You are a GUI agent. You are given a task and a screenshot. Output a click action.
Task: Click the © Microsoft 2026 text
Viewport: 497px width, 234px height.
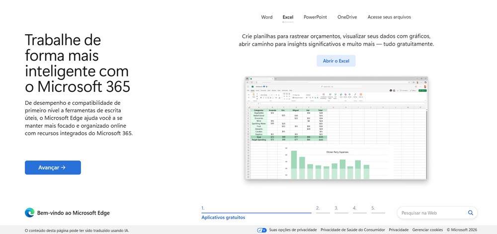[x=462, y=230]
